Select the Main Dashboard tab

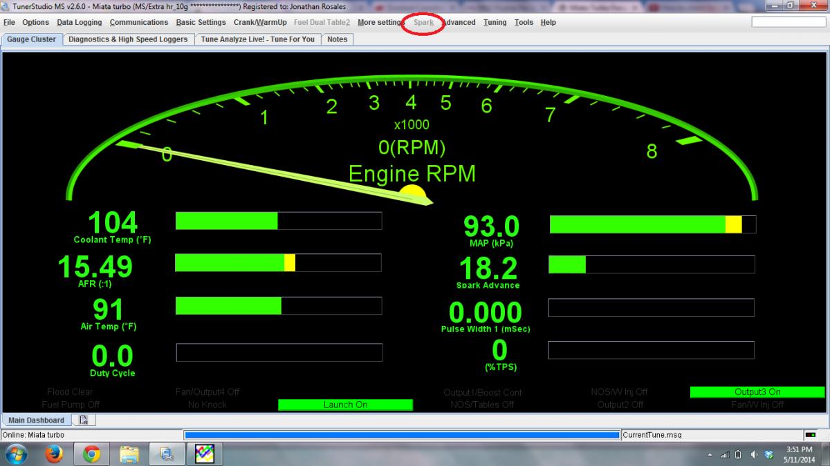36,420
